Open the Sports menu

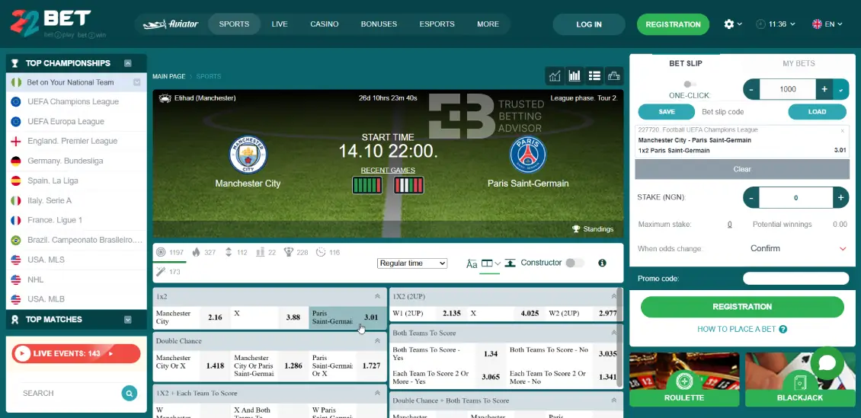pos(234,24)
